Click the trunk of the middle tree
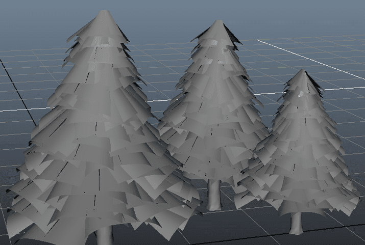 point(214,195)
